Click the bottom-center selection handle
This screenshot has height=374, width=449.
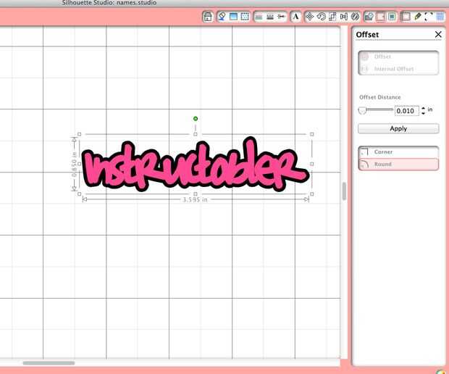tap(196, 194)
